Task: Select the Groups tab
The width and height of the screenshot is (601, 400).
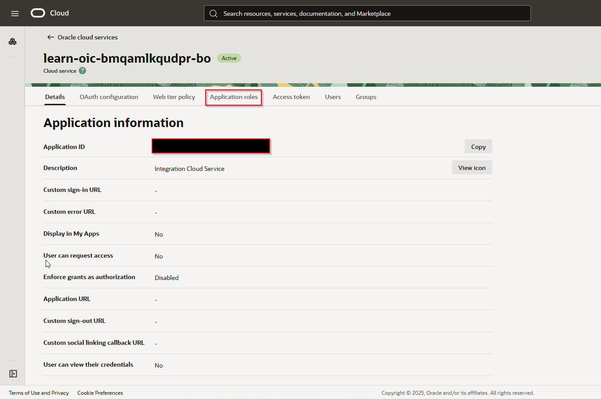Action: pos(366,97)
